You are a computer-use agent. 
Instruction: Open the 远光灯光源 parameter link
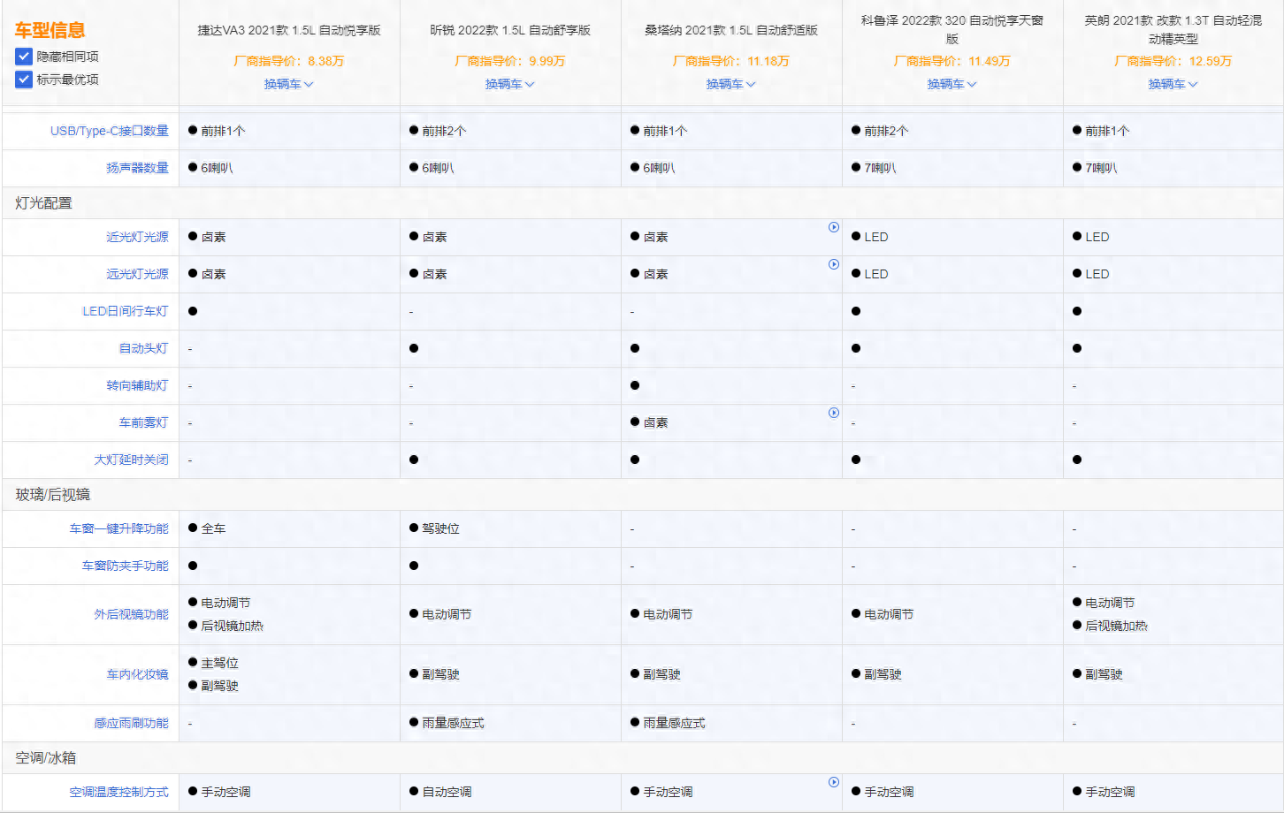point(137,274)
